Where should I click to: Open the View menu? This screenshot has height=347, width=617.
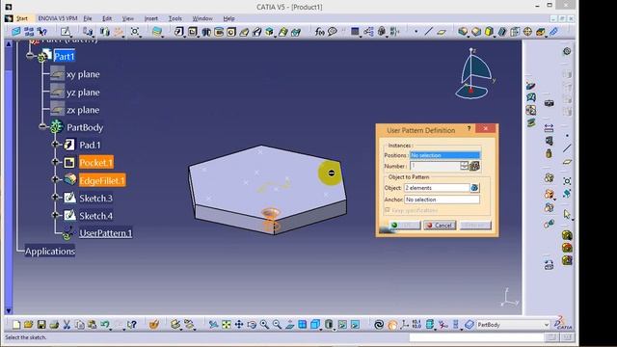127,18
